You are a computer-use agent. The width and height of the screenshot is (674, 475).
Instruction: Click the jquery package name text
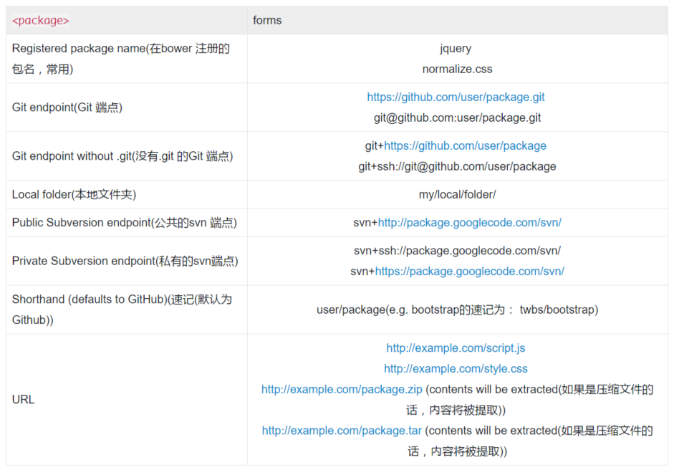tap(456, 49)
